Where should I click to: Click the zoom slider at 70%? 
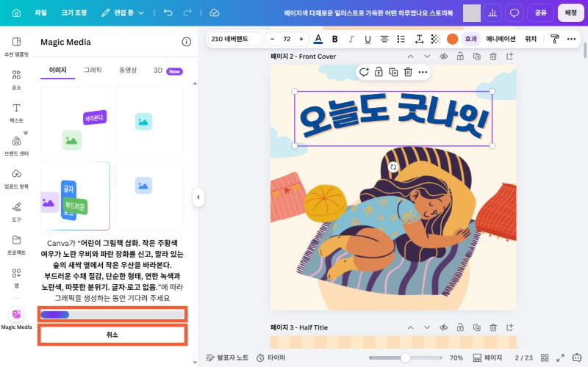406,357
